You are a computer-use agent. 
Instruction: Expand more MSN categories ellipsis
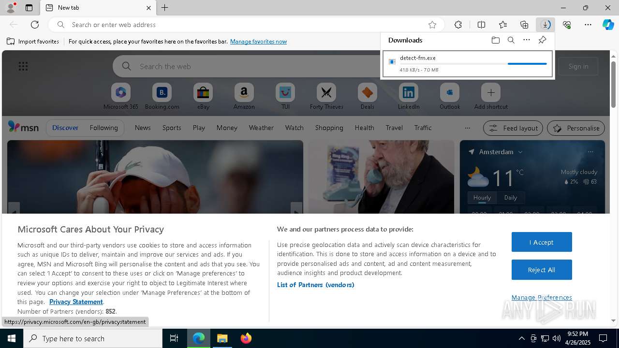coord(467,128)
